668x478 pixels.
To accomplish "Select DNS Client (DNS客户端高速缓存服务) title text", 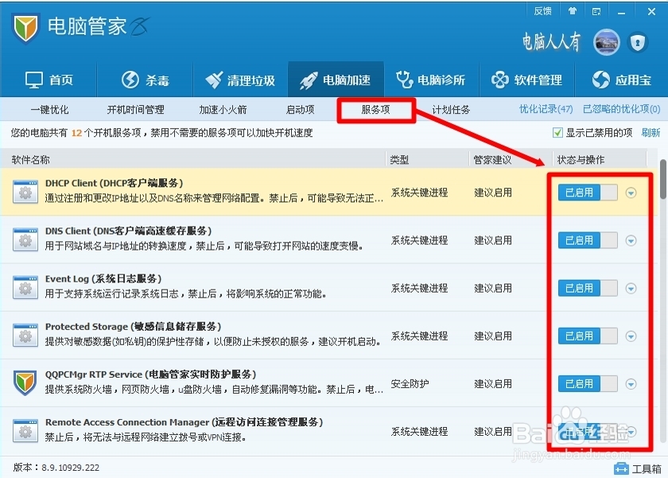I will tap(128, 231).
